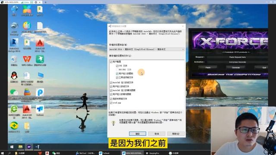Add a new remote session tab

coord(46,2)
